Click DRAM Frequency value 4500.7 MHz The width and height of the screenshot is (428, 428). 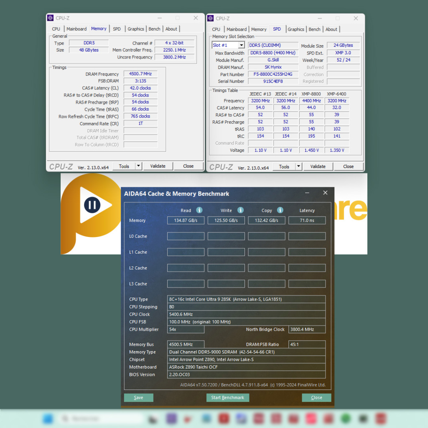click(x=140, y=74)
